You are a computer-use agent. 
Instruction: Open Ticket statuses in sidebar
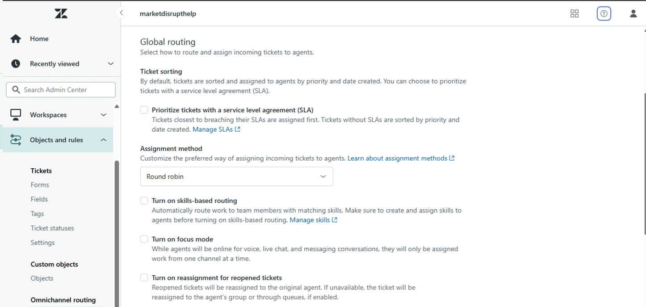[52, 228]
